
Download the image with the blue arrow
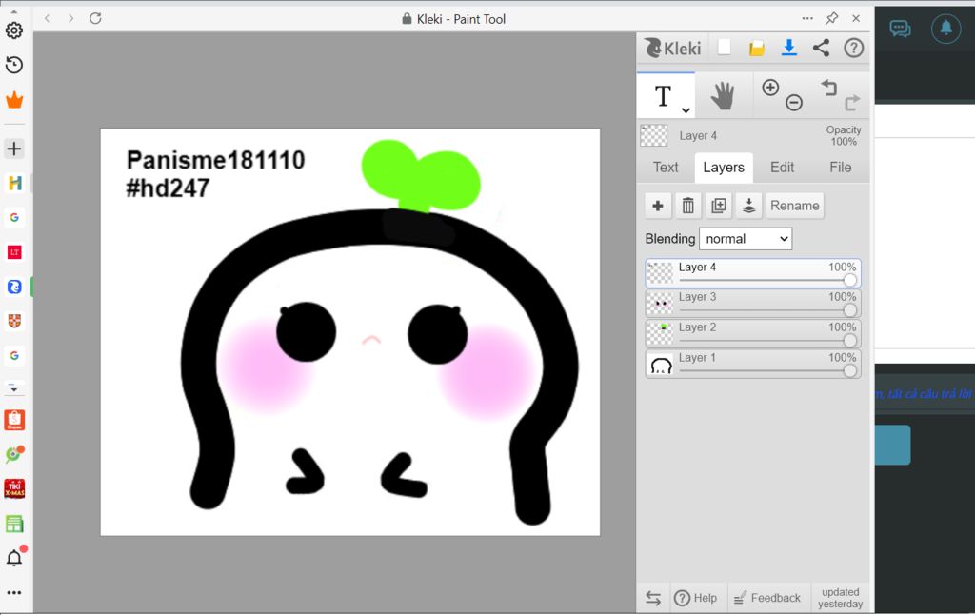[x=789, y=48]
